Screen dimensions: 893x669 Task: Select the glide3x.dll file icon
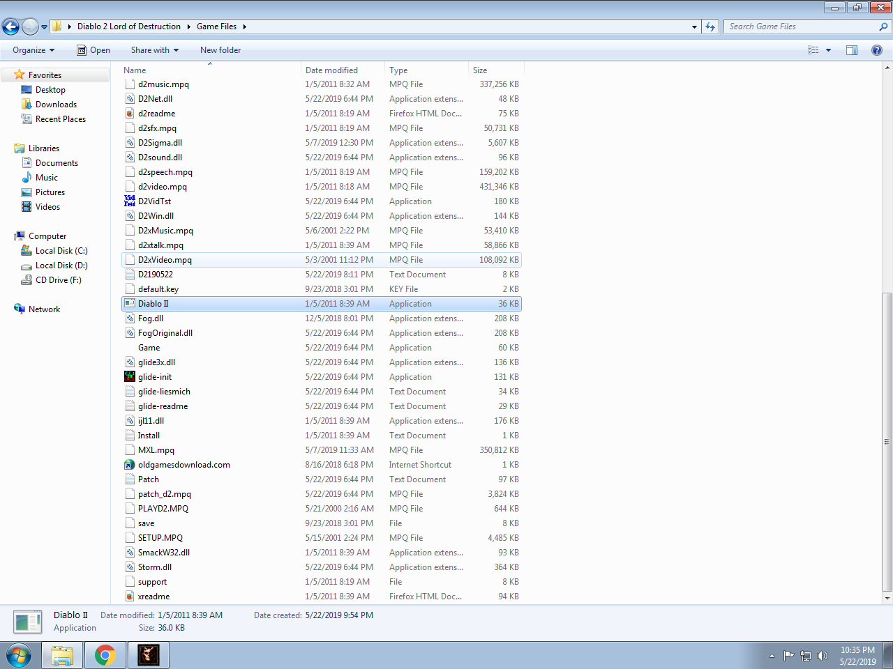[x=130, y=362]
